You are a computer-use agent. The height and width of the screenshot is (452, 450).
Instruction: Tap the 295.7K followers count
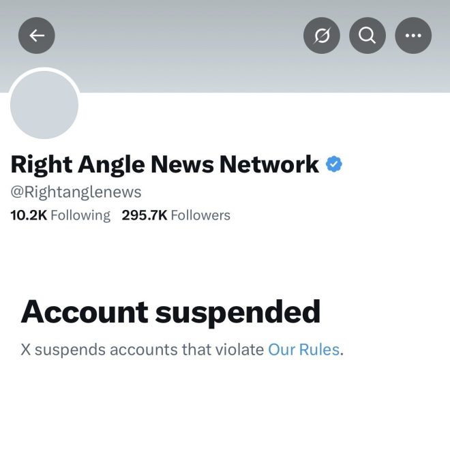tap(145, 215)
